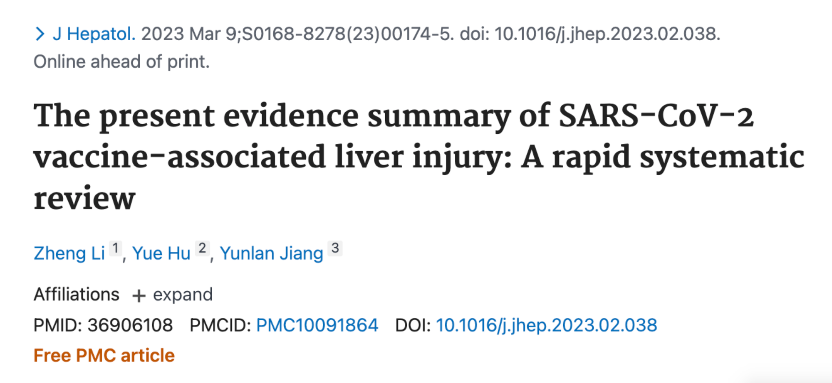Click the chevron icon before J Hepatol
The height and width of the screenshot is (383, 832).
pyautogui.click(x=40, y=34)
